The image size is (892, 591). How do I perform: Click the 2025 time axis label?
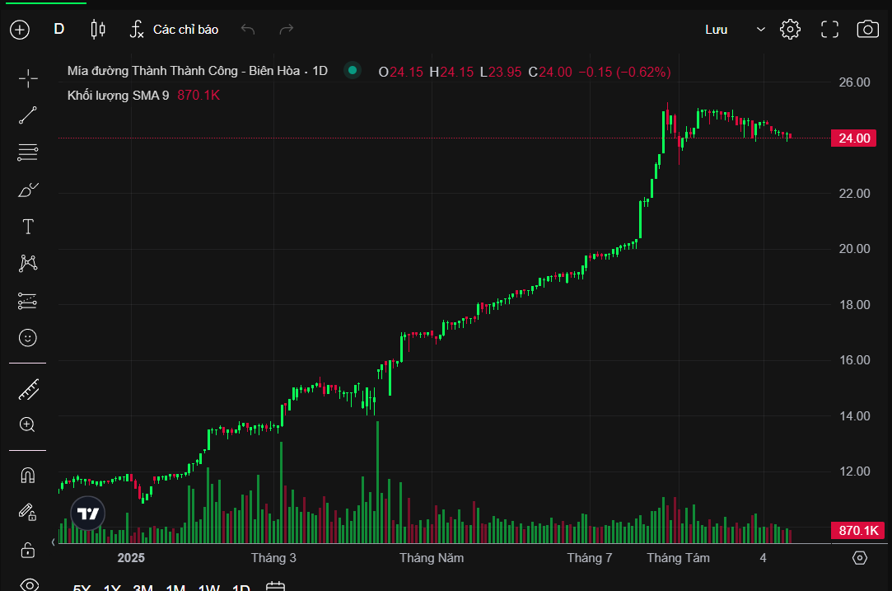tap(131, 558)
